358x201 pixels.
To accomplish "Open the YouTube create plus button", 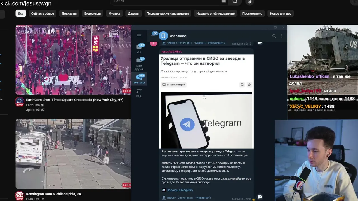I will click(x=355, y=2).
